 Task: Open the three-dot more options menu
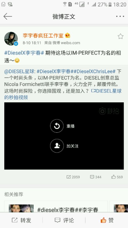[120, 16]
